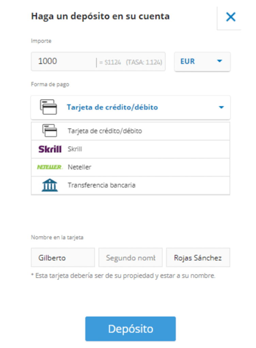Click the close X icon of the dialog
Viewport: 256px width, 348px height.
230,17
